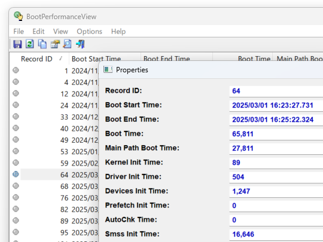
Task: Click the Boot Start Time value field
Action: click(x=276, y=105)
